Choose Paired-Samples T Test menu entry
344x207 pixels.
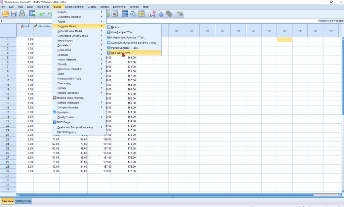(x=134, y=48)
